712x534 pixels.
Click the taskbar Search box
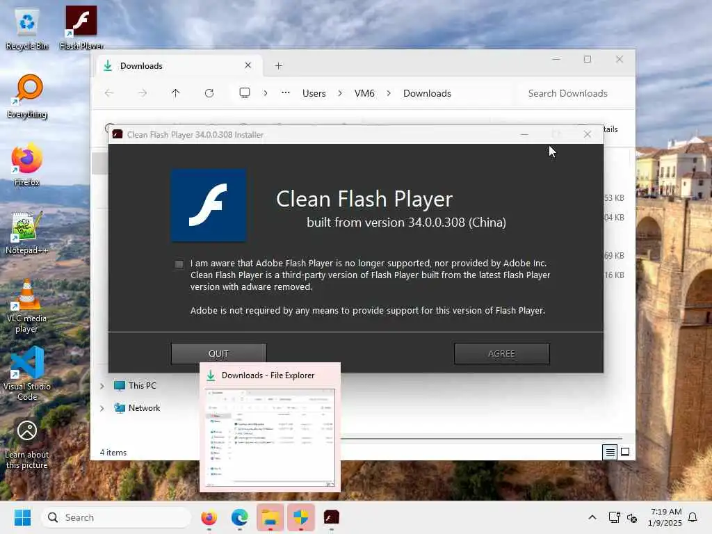click(x=116, y=517)
